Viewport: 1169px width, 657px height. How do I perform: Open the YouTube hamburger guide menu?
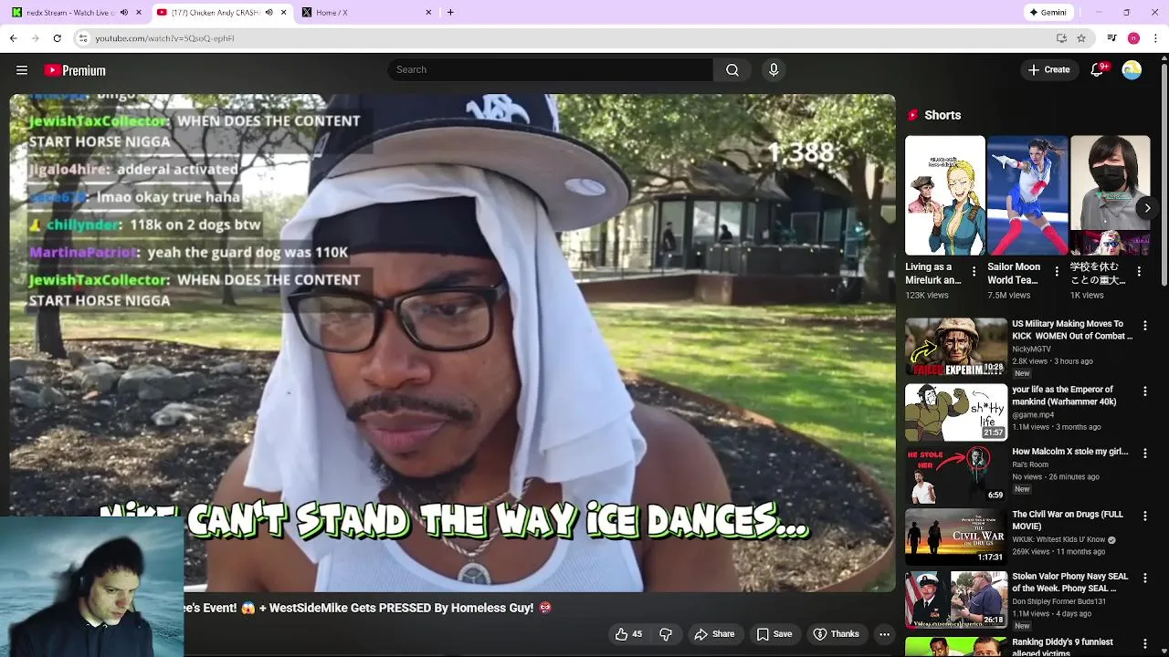click(x=22, y=70)
